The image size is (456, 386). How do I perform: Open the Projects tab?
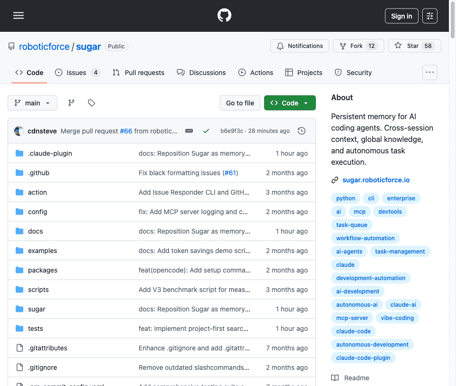(304, 73)
